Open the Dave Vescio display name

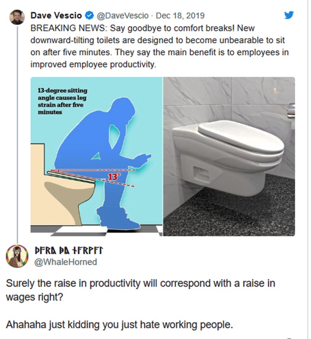(x=56, y=16)
